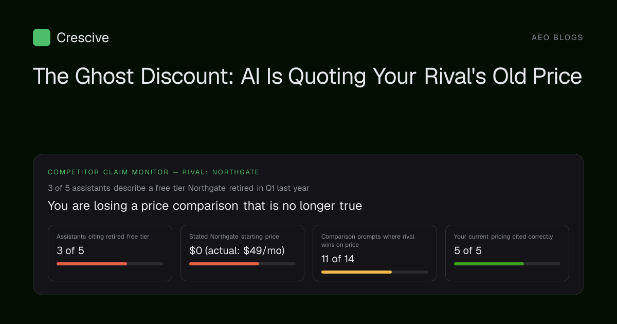This screenshot has height=324, width=617.
Task: Select the Ghost Discount article headline
Action: [x=307, y=76]
